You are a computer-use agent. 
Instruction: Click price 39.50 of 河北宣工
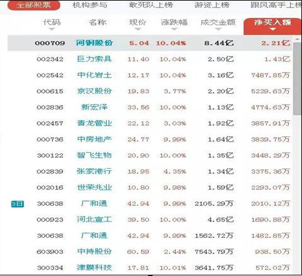coord(138,220)
